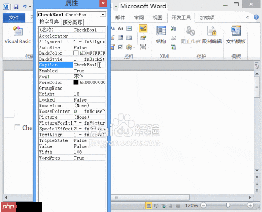Switch to the 按字母序 (Alphabetic) tab
The height and width of the screenshot is (212, 262).
(x=49, y=22)
